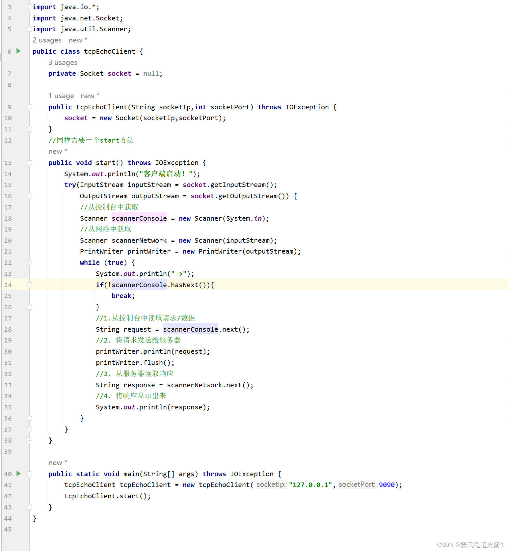This screenshot has width=509, height=551.
Task: Collapse the if block at line 24
Action: point(29,285)
